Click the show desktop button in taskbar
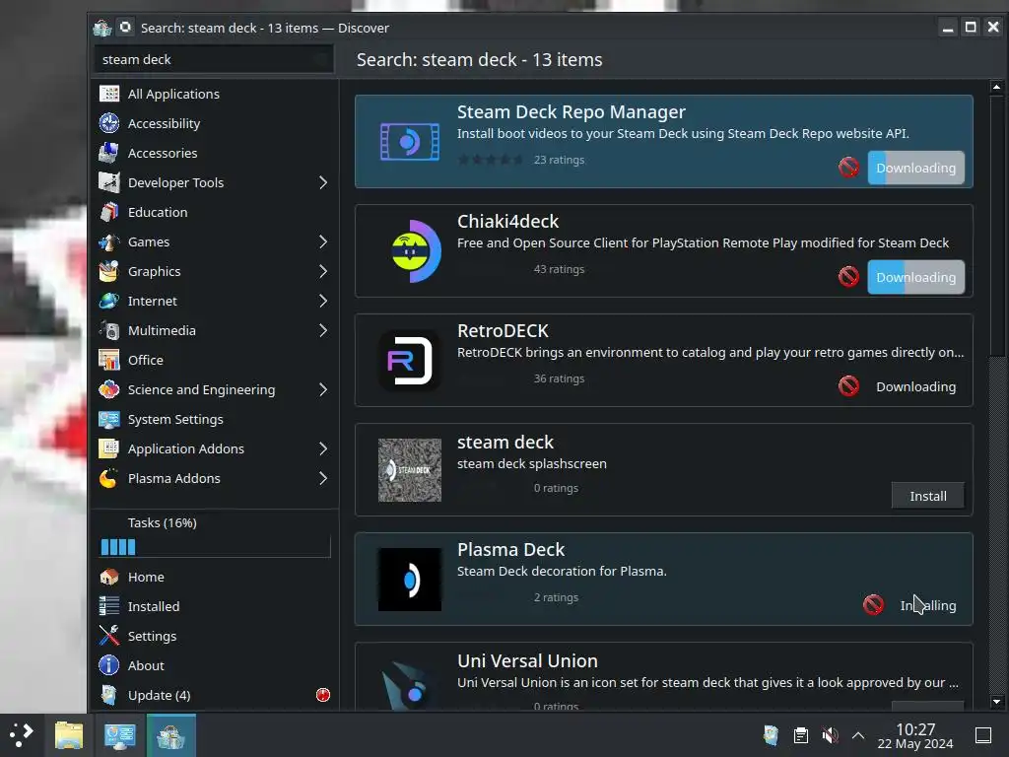The width and height of the screenshot is (1009, 757). click(x=983, y=735)
